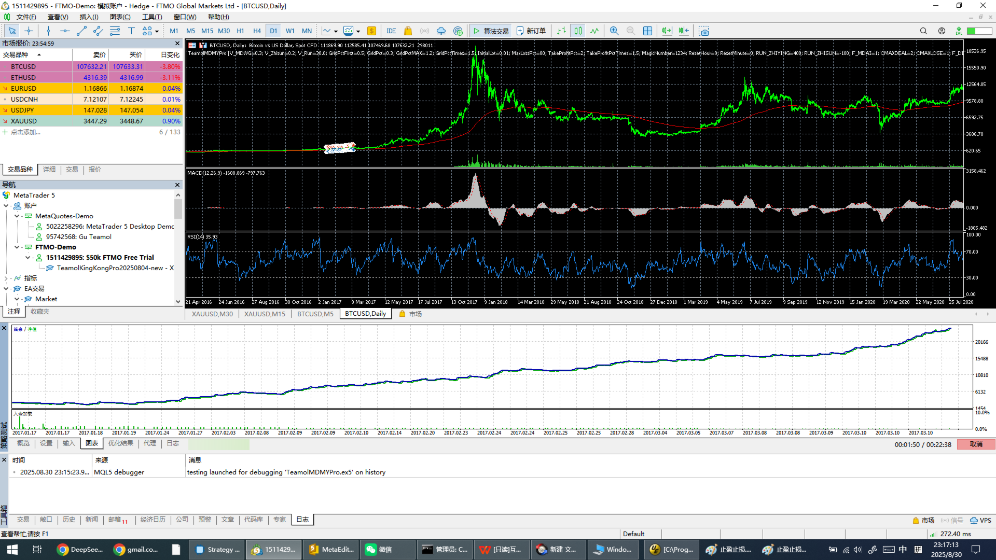Select the vertical line drawing tool

[x=48, y=31]
